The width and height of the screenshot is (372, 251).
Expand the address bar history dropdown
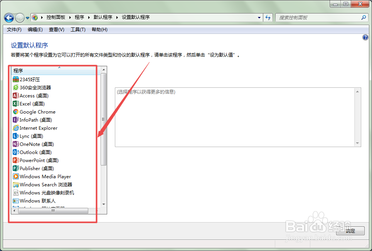coord(259,18)
